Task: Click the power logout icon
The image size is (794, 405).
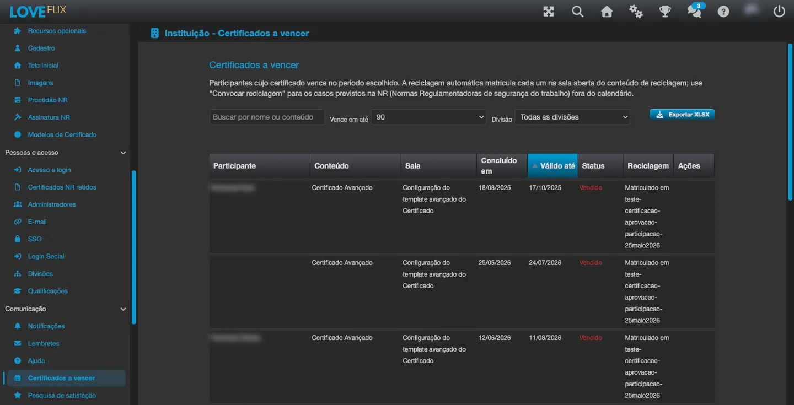Action: coord(779,11)
